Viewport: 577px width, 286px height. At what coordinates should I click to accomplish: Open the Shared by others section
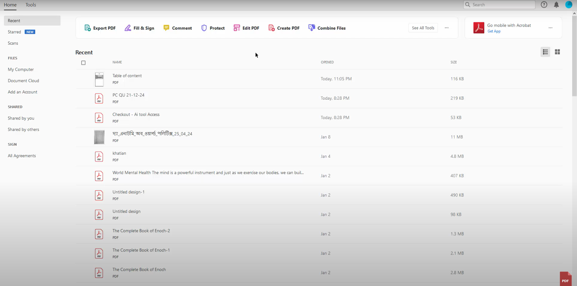23,129
